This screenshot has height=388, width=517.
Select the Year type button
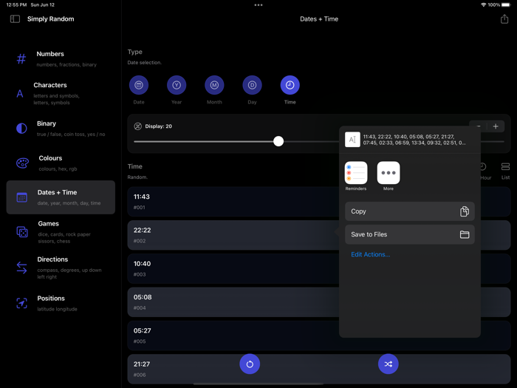pos(177,85)
